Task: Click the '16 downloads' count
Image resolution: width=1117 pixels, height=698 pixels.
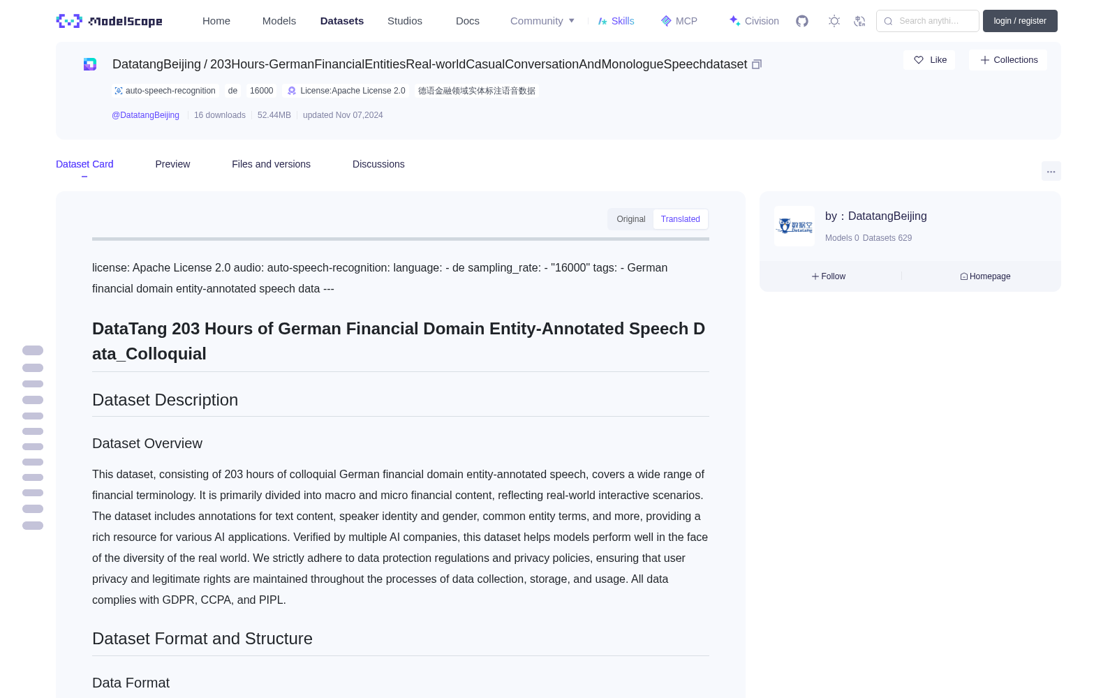Action: coord(220,115)
